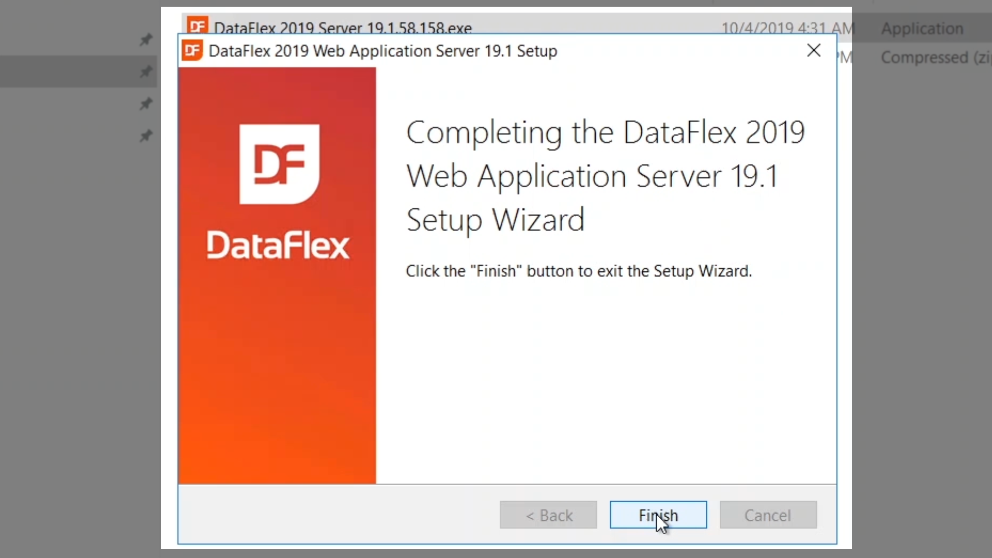
Task: Click the DataFlex wordmark on the banner
Action: (x=278, y=245)
